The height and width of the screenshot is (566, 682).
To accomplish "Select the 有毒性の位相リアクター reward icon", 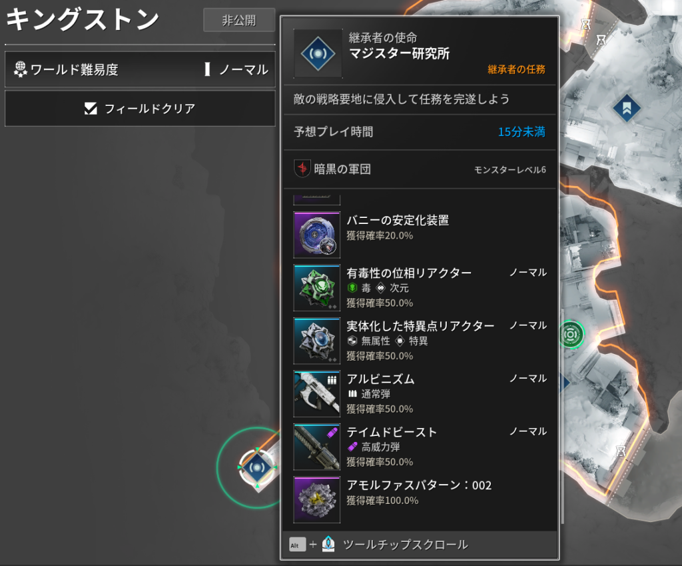I will coord(316,288).
